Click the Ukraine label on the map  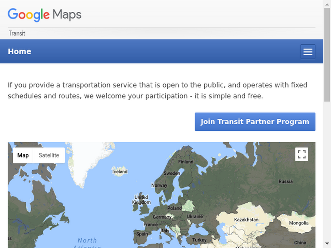pos(195,216)
